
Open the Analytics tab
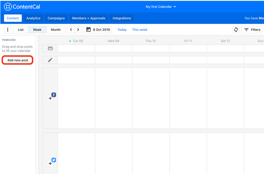pos(33,18)
